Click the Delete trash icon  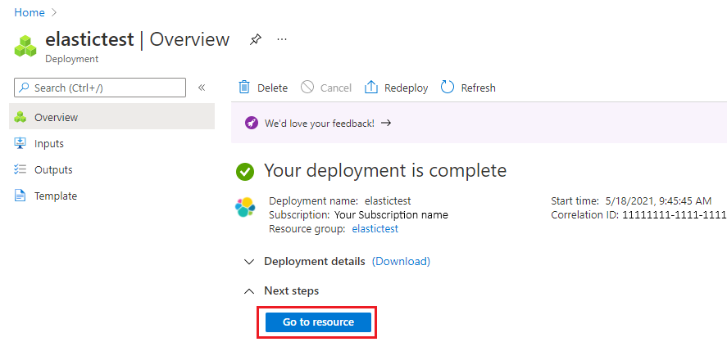click(244, 88)
